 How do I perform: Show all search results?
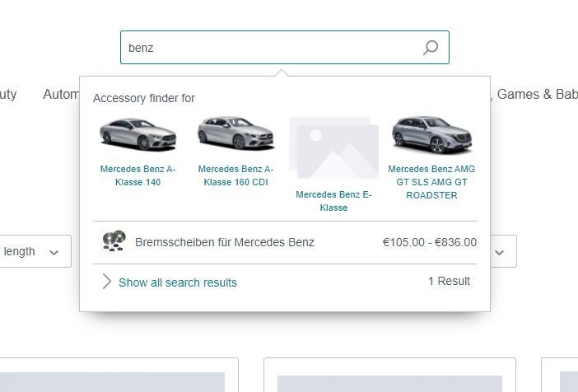click(x=178, y=282)
